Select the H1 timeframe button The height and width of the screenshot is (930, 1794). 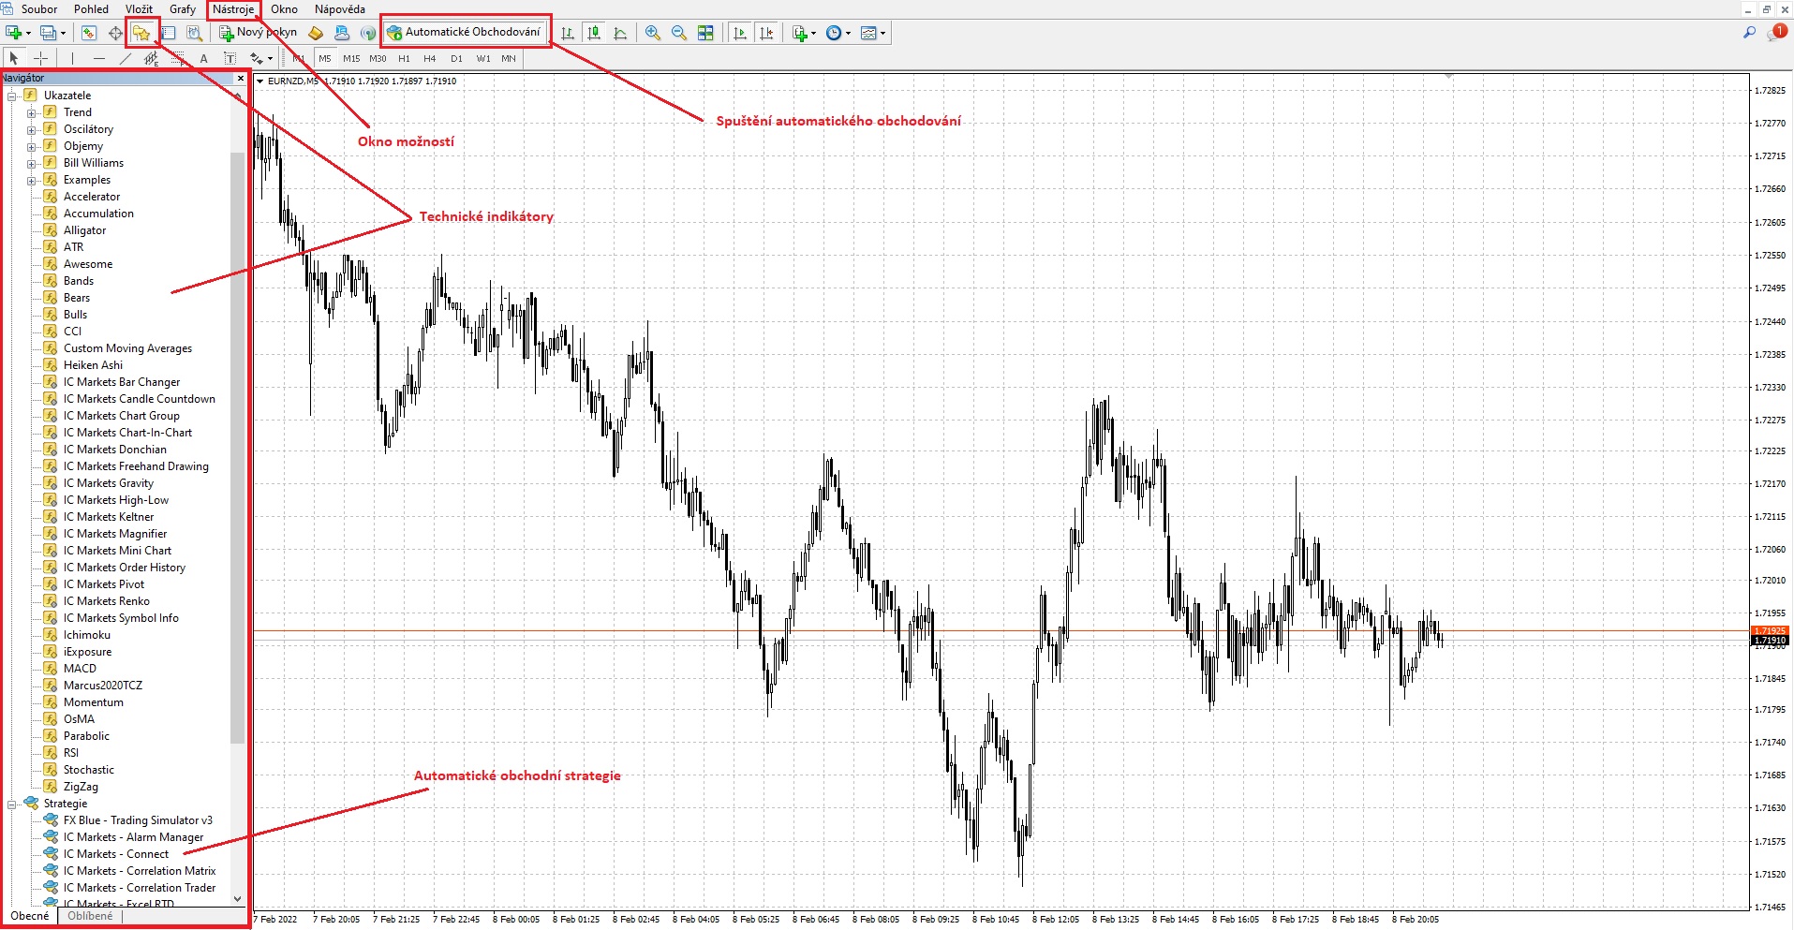[x=404, y=58]
